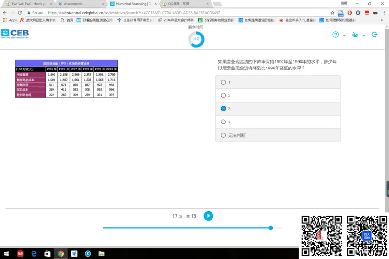Image resolution: width=389 pixels, height=259 pixels.
Task: Close the Assessments browser tab
Action: (103, 4)
